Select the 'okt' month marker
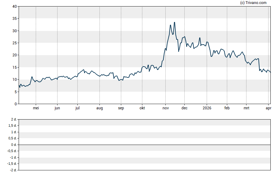276x175 pixels. [x=142, y=108]
